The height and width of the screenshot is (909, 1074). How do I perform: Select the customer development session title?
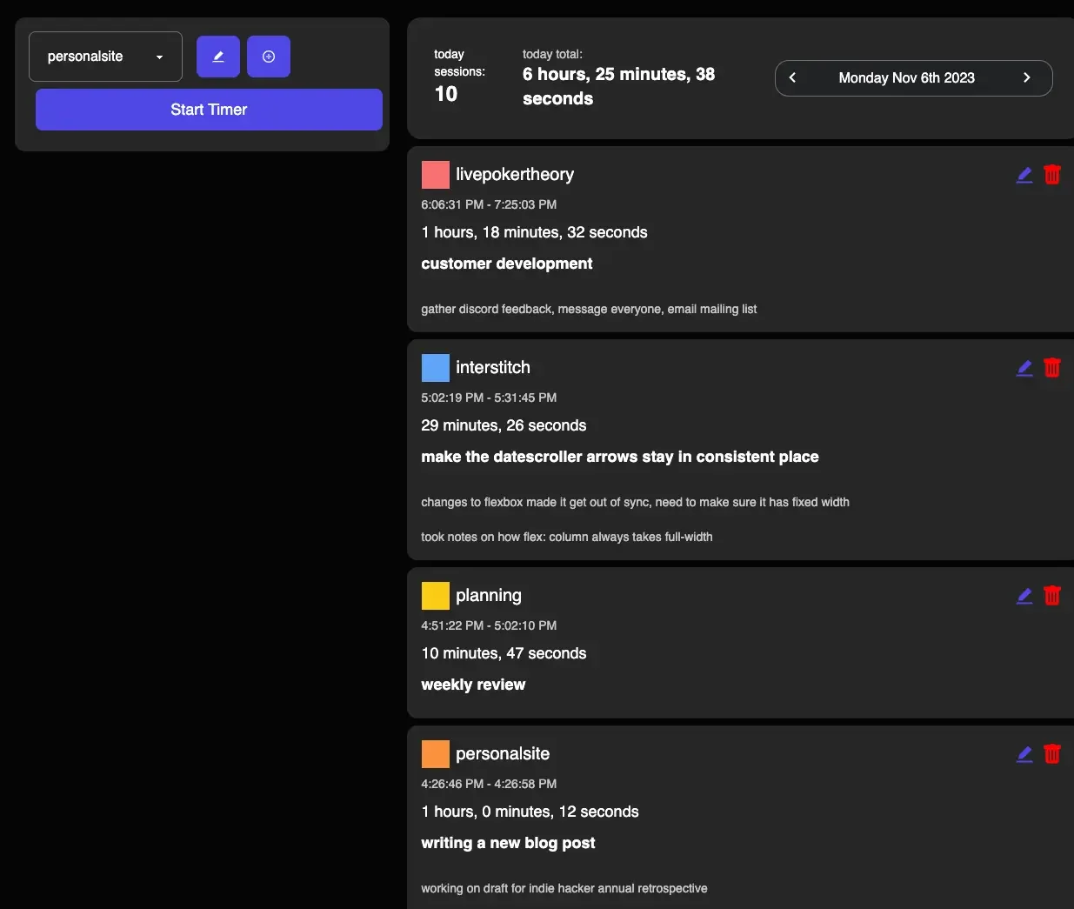pos(507,264)
